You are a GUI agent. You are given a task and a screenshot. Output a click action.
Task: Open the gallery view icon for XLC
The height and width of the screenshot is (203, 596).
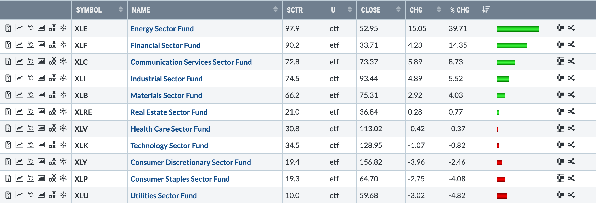tap(41, 62)
